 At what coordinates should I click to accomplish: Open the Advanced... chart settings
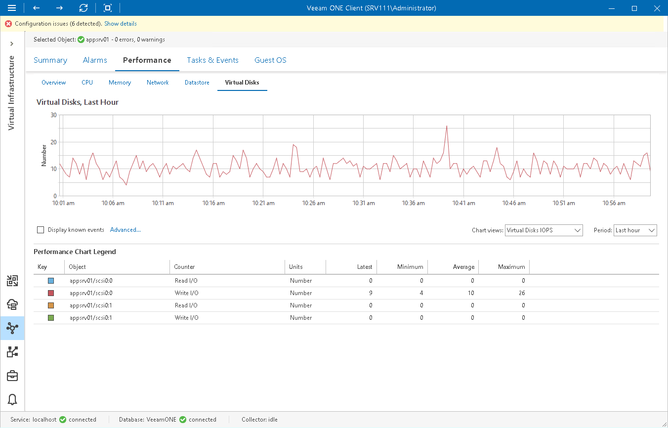[125, 230]
